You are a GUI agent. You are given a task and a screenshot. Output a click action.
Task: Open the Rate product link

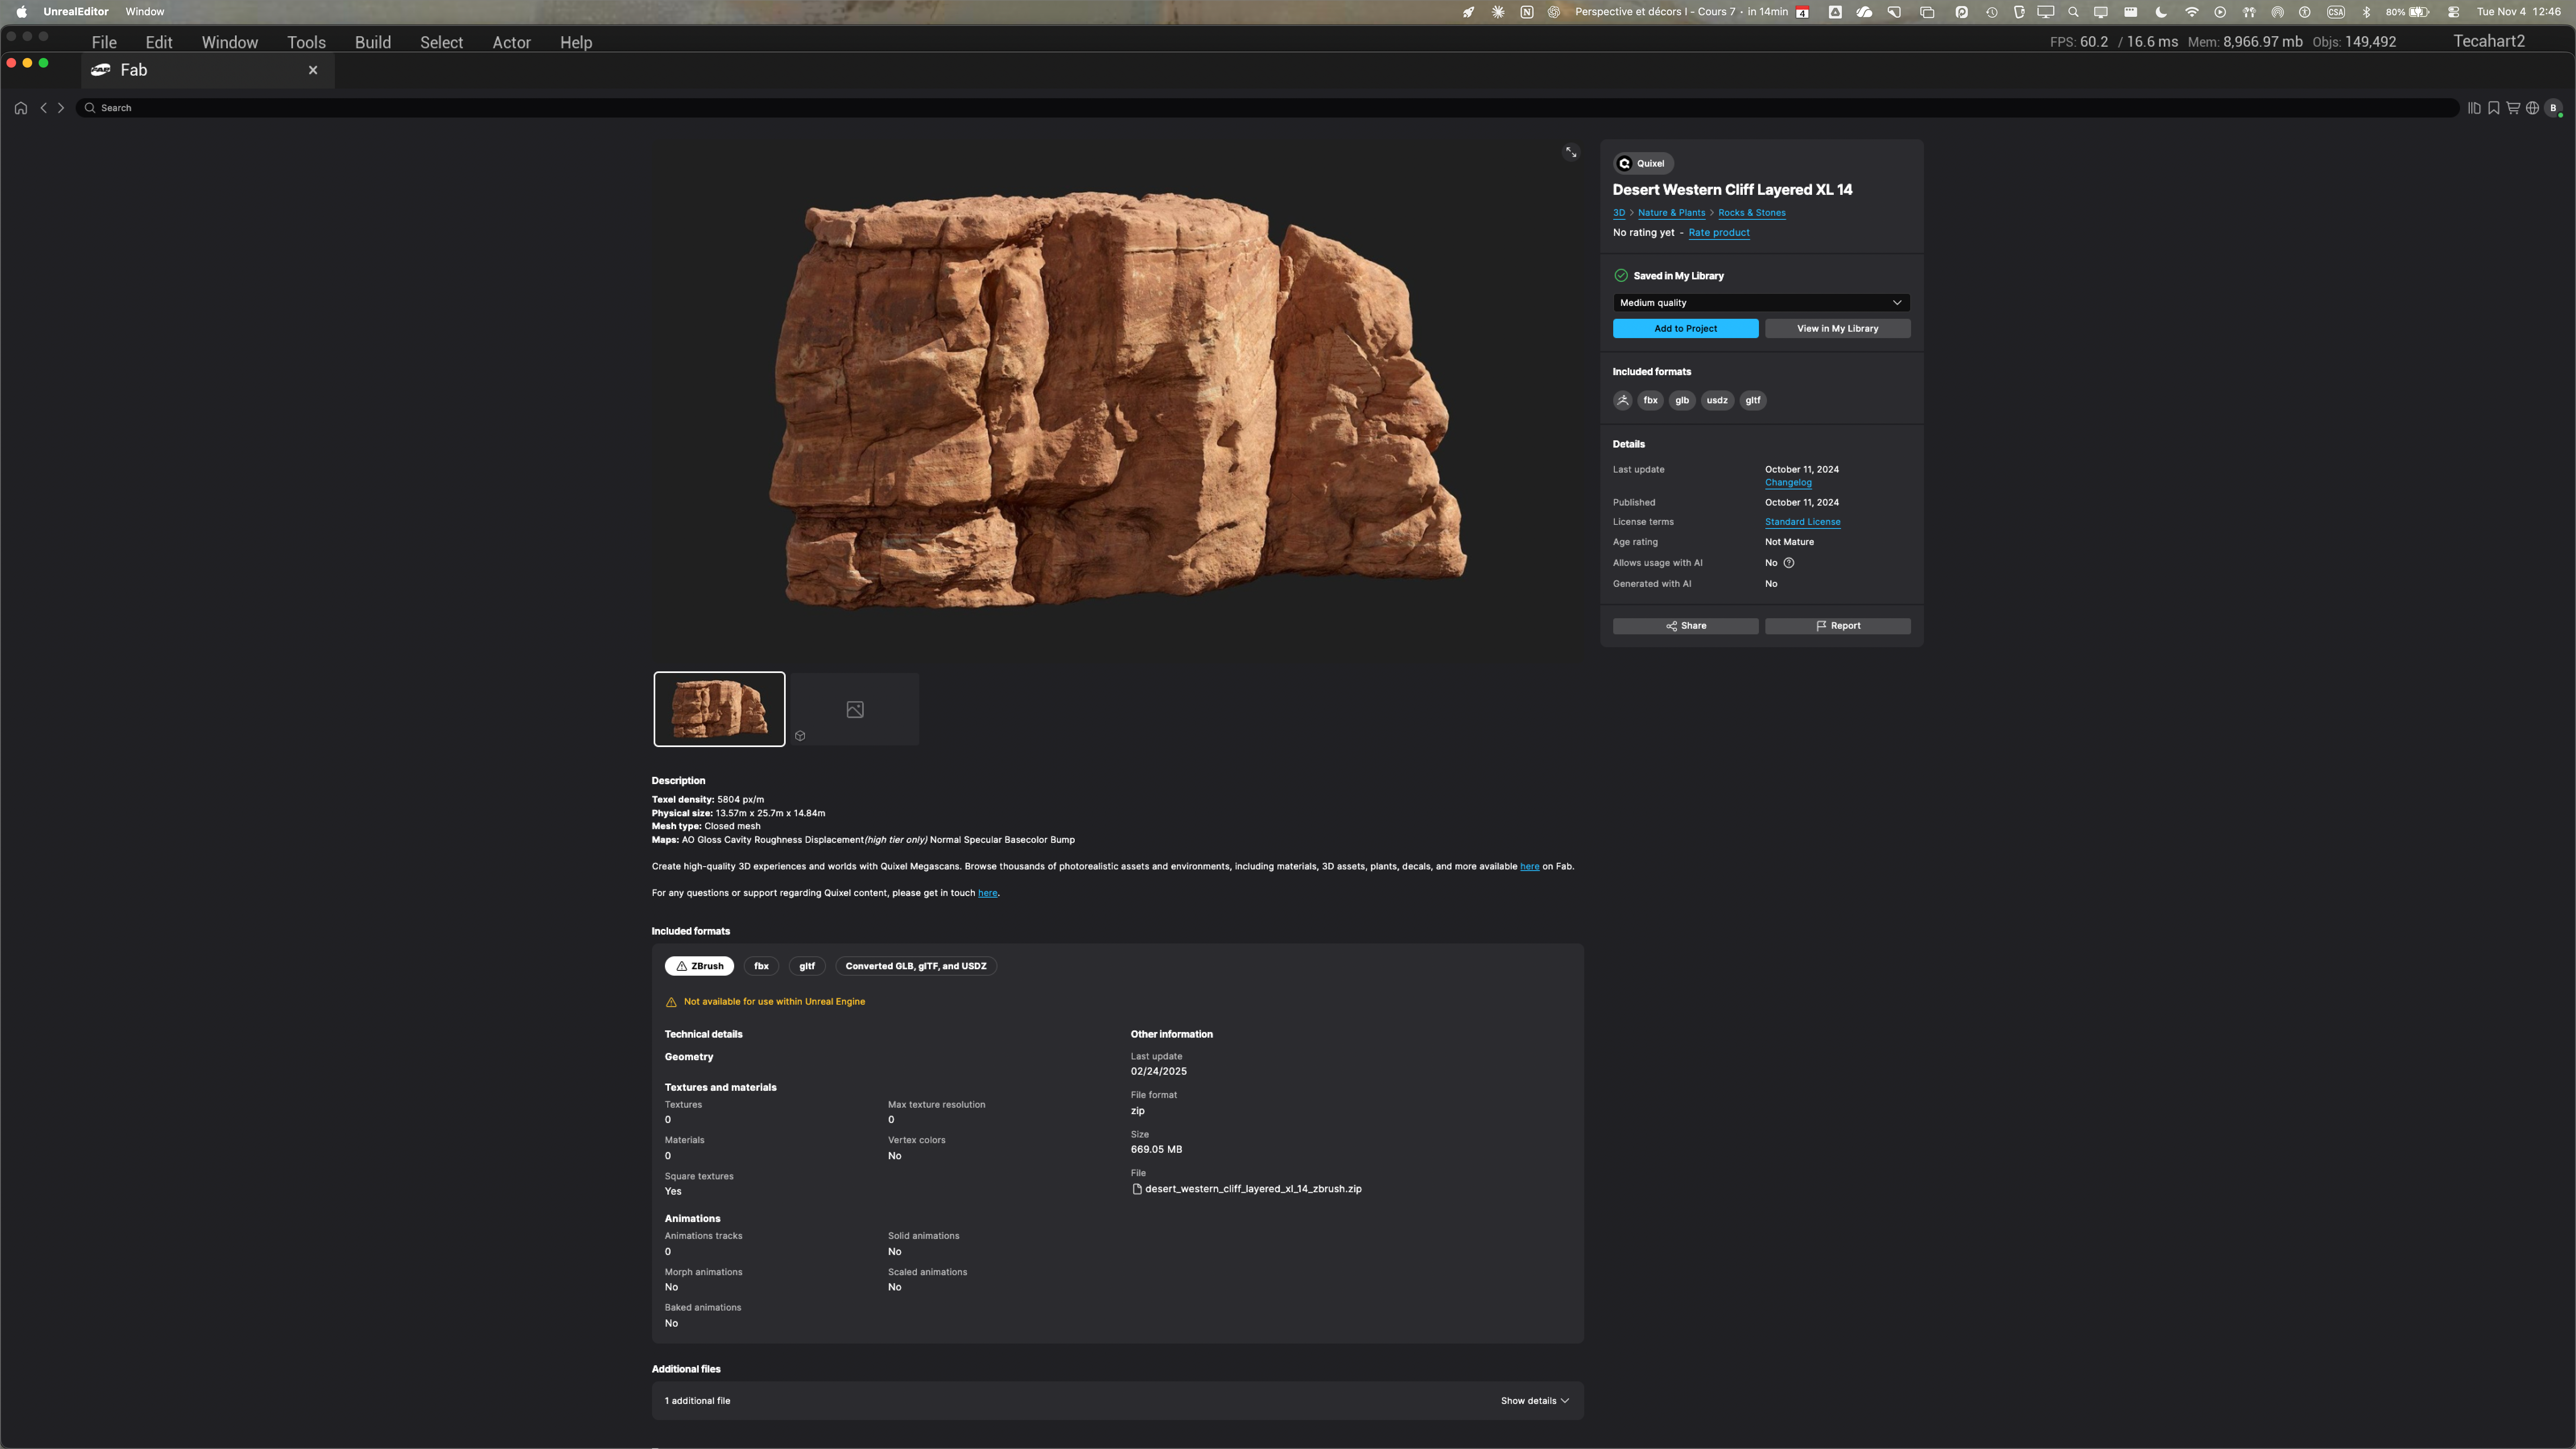click(1719, 233)
